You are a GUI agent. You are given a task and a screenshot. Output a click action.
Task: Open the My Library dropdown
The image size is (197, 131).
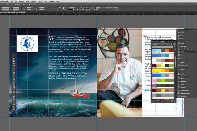pyautogui.click(x=161, y=44)
